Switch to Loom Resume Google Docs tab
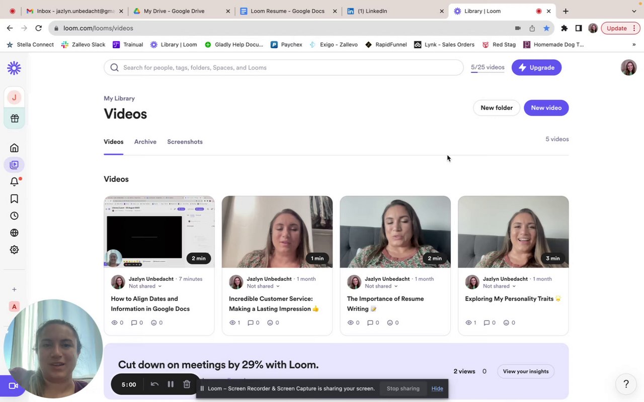Screen dimensions: 644x402 coord(288,11)
